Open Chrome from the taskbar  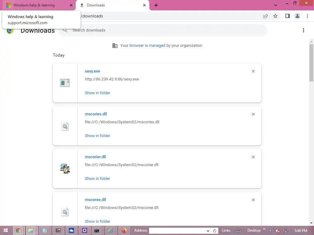point(18,230)
